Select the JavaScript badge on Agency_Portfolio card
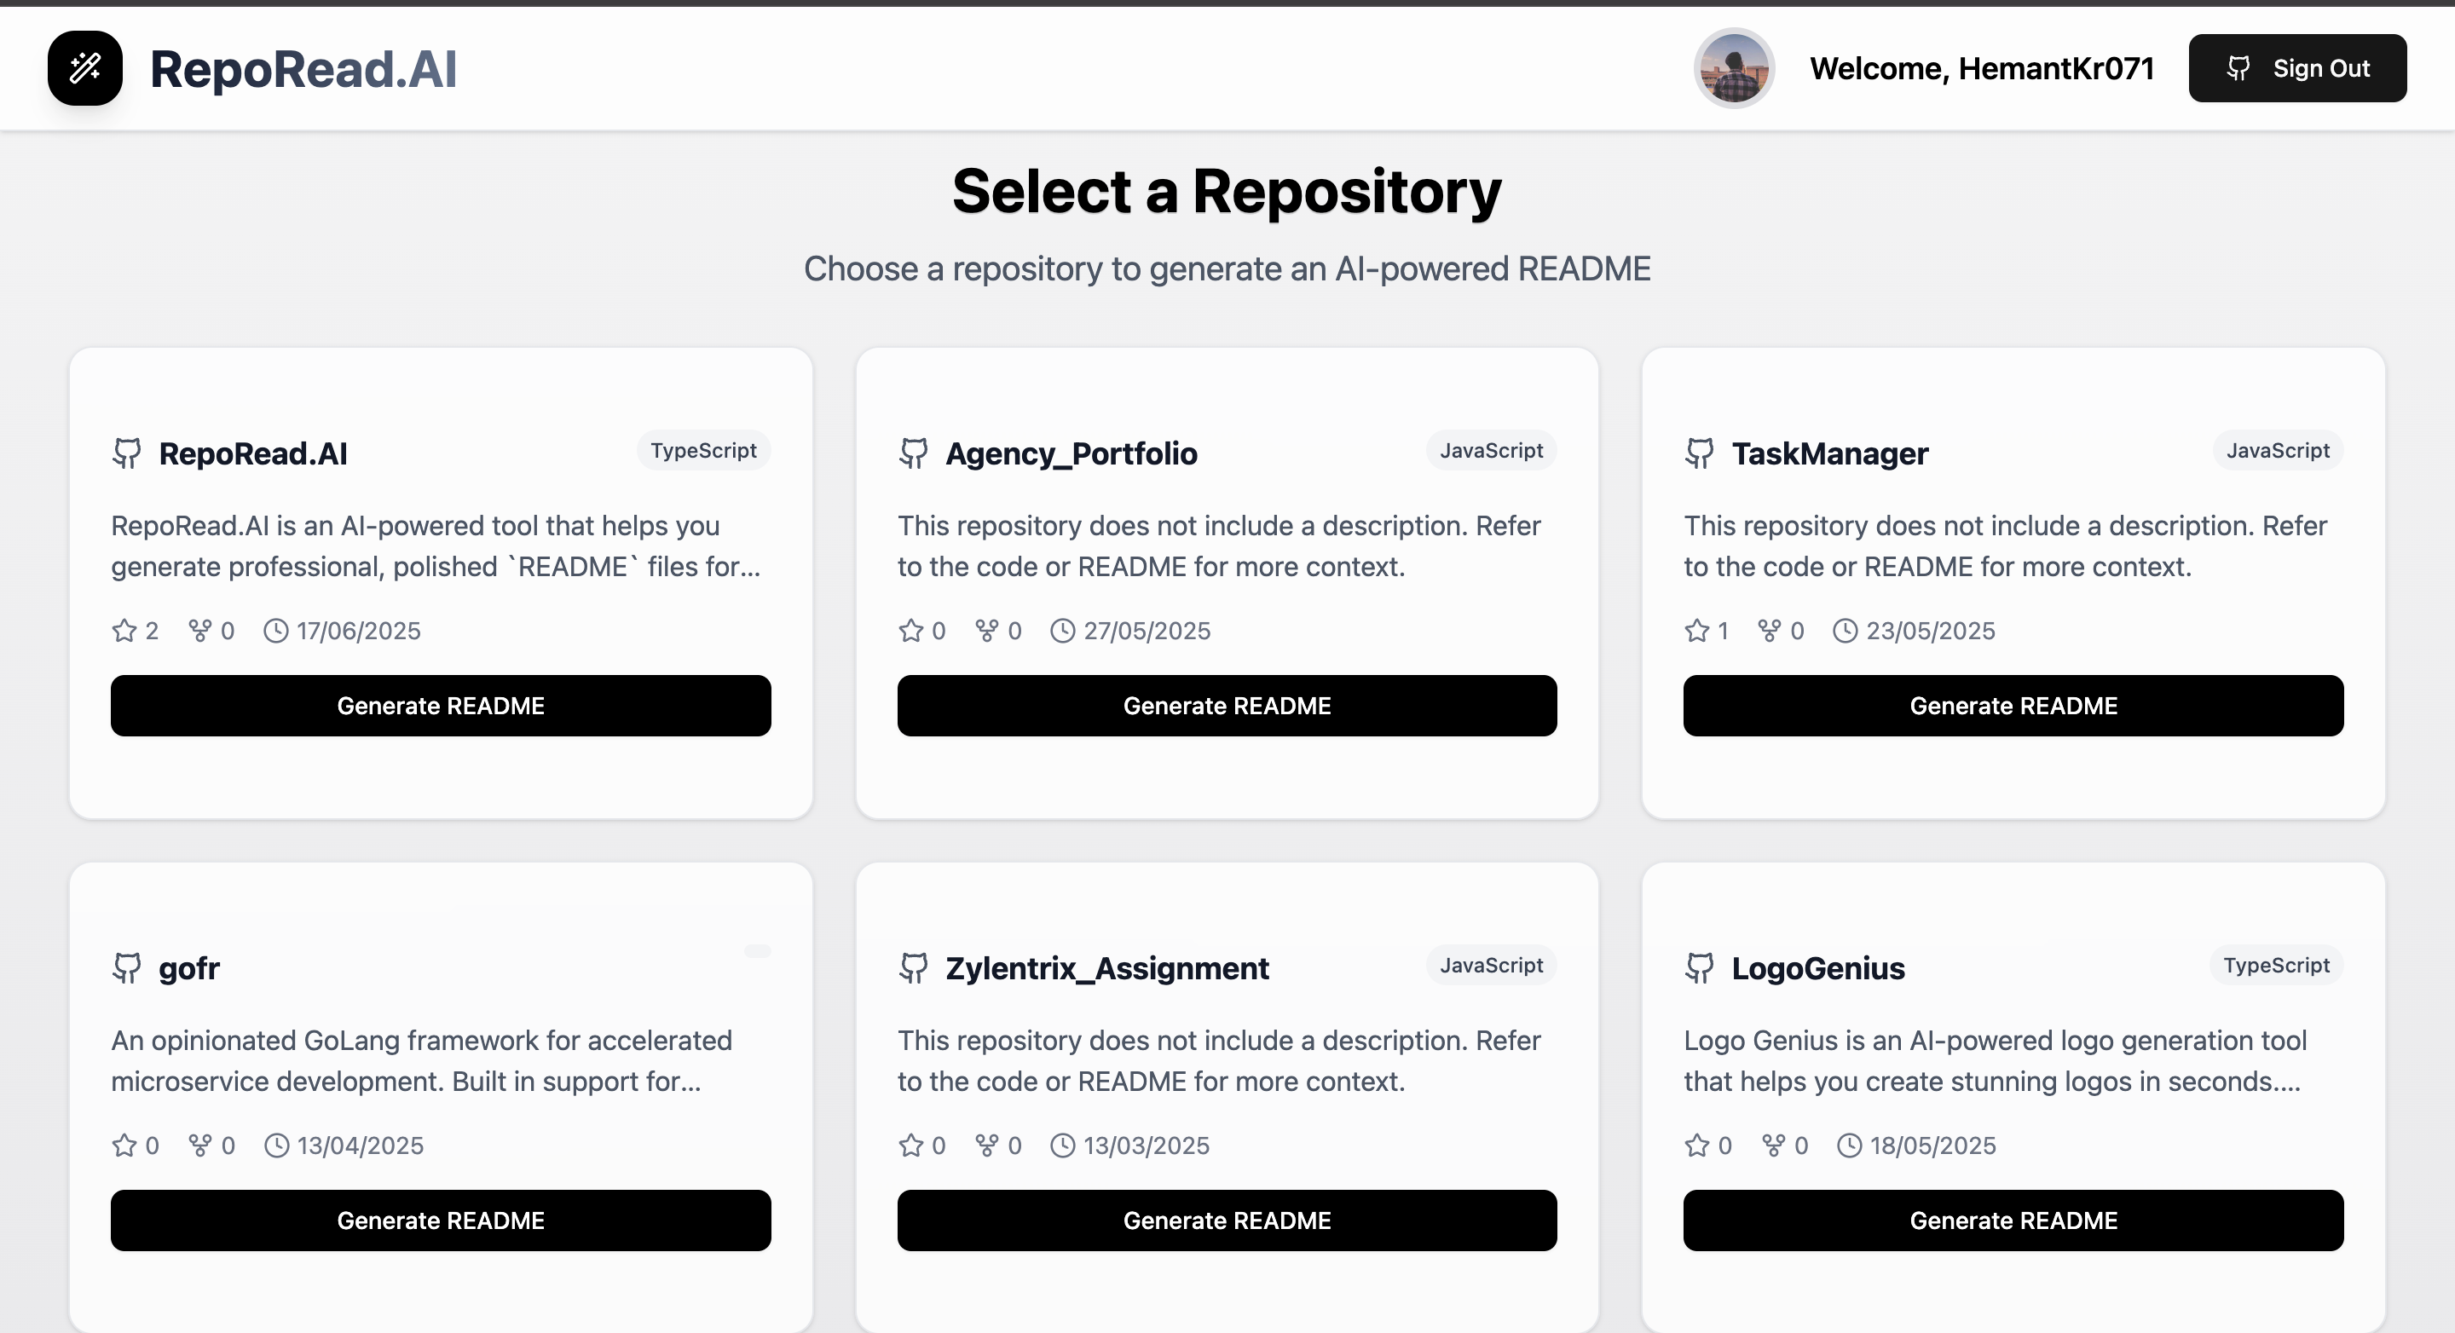2455x1333 pixels. pyautogui.click(x=1491, y=450)
